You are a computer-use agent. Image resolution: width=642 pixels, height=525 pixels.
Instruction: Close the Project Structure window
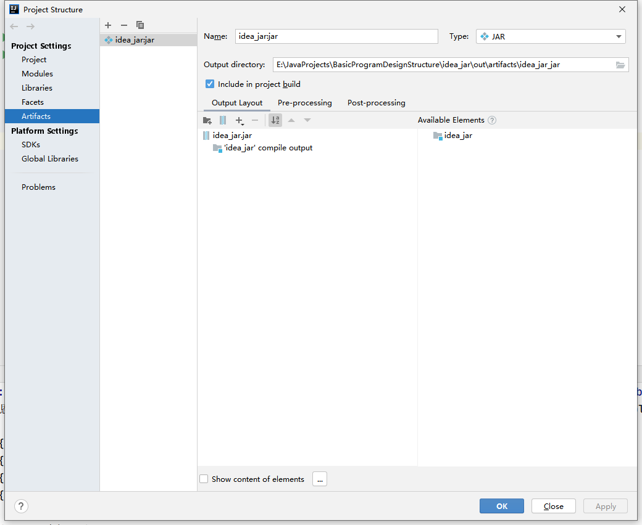[x=622, y=9]
